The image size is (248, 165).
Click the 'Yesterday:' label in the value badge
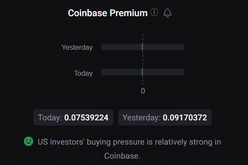click(141, 118)
